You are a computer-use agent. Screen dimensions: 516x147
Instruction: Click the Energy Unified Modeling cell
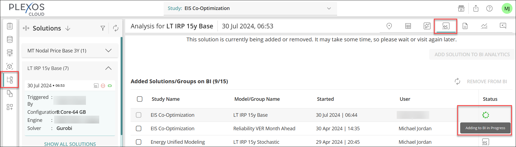tap(178, 142)
